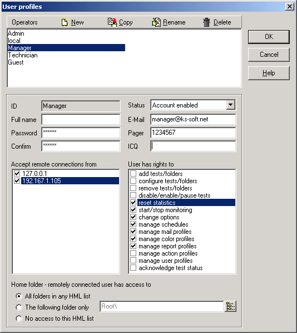Uncheck the manage report profiles right

coord(133,246)
